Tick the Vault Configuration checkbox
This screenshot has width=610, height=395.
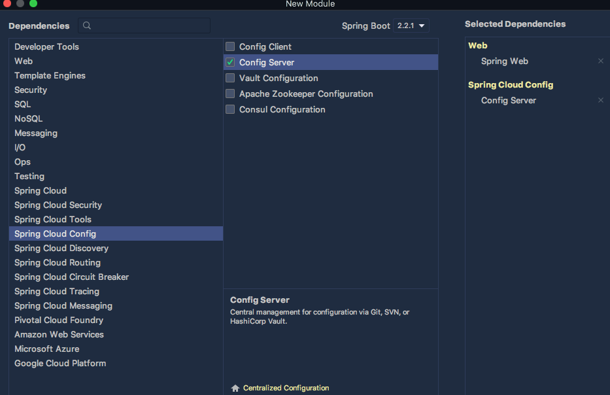click(230, 78)
